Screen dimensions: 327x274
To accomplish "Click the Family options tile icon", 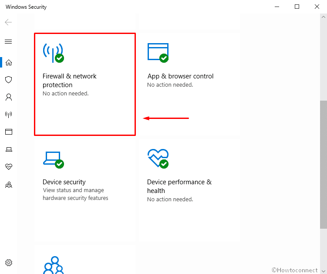I will (x=54, y=265).
